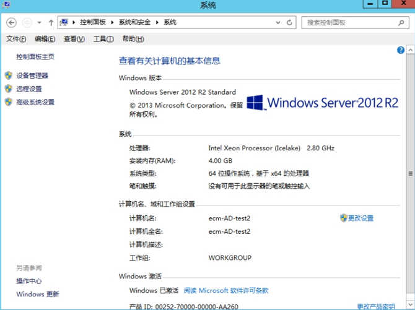Click the Windows Server 2012 R2 Standard text

click(182, 92)
